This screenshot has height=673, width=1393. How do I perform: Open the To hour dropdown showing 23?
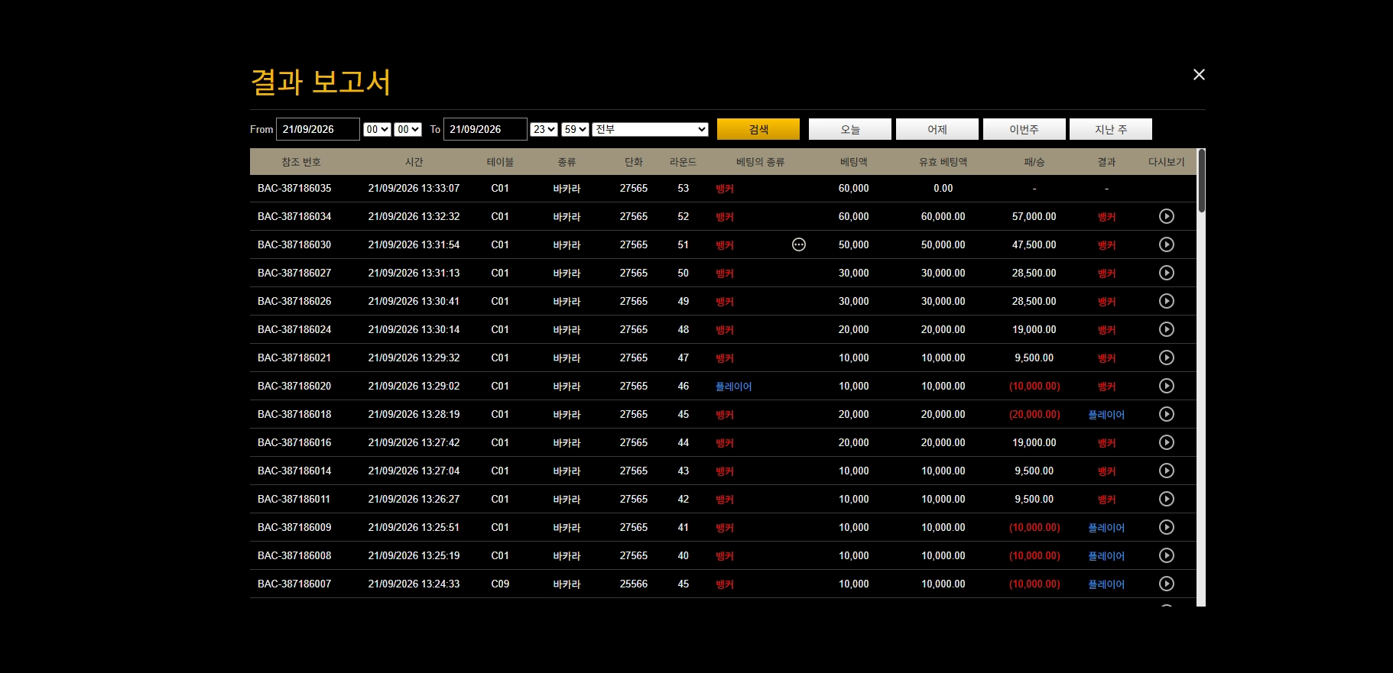click(x=544, y=129)
